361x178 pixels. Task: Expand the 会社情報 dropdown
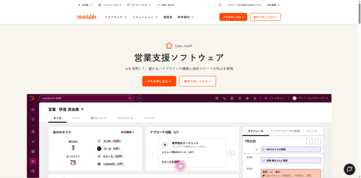click(274, 5)
